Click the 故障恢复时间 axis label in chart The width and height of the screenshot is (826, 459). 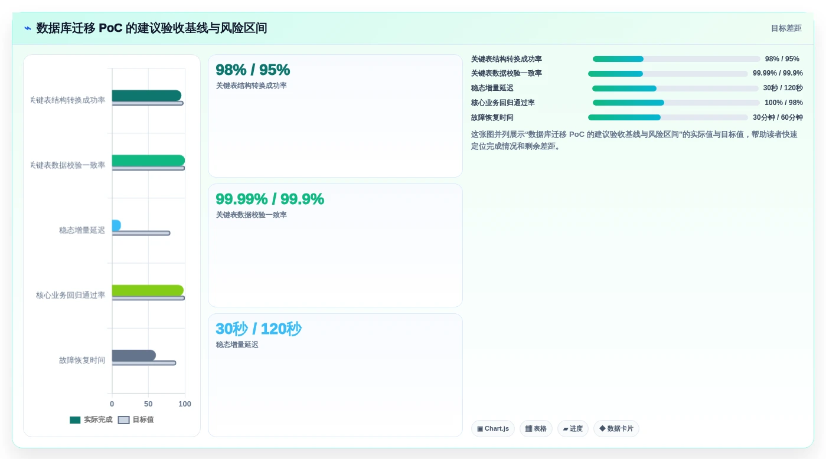click(x=82, y=360)
